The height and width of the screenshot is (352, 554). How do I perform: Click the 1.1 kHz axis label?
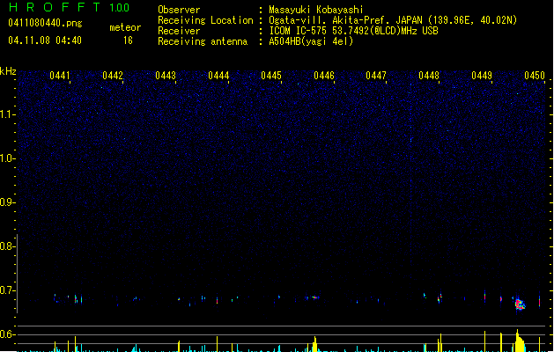[x=7, y=114]
